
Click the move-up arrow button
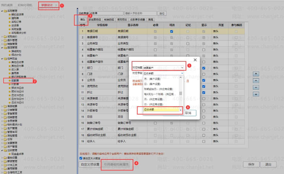point(256,81)
